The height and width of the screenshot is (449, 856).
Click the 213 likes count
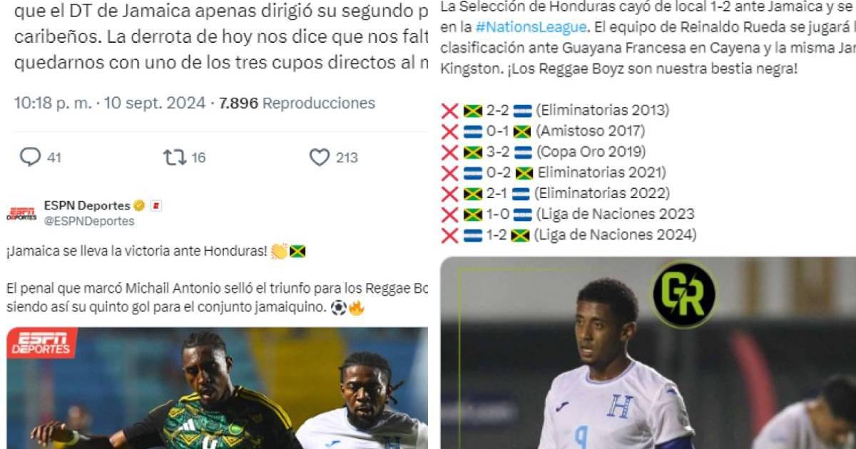347,158
